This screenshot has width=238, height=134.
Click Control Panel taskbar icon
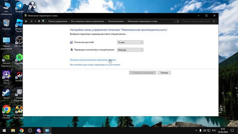47,131
